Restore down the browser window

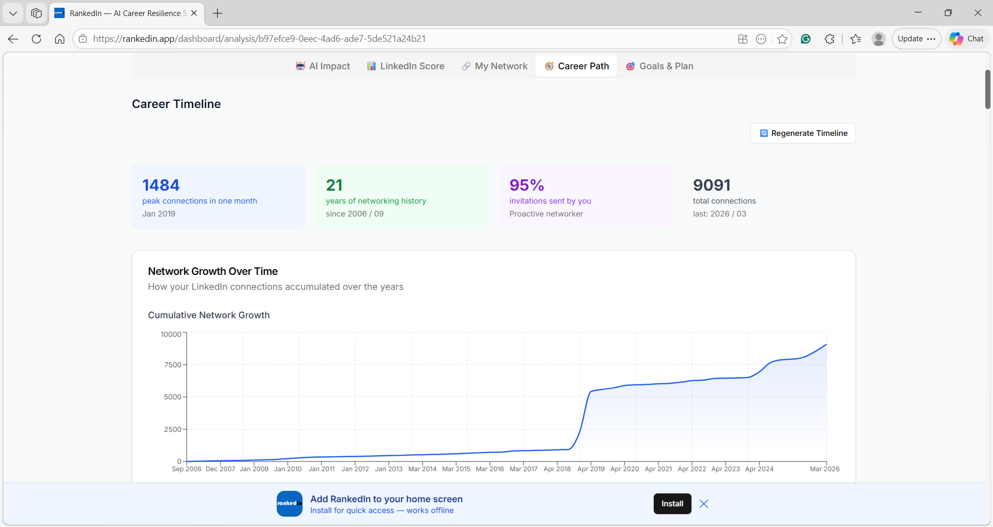[948, 13]
